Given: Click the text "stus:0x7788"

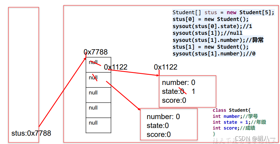Looking at the screenshot, I should (x=31, y=133).
